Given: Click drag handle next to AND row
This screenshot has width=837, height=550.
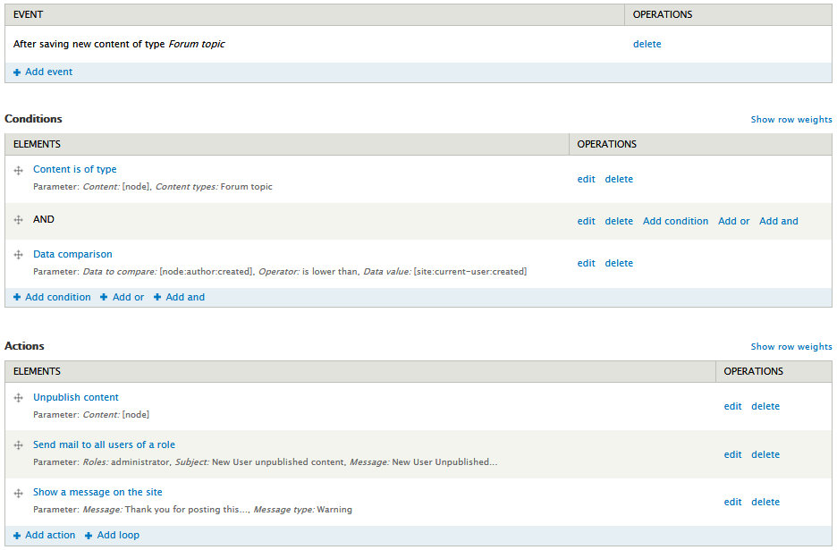Looking at the screenshot, I should coord(18,220).
